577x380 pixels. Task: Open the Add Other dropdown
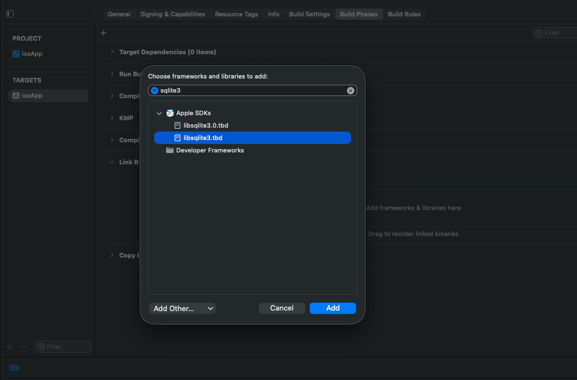tap(182, 308)
